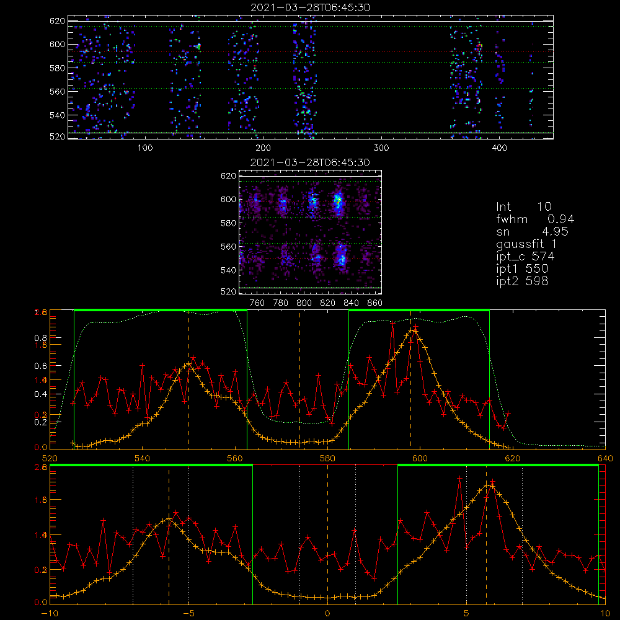Click the white 0.8 y-axis label
Image resolution: width=620 pixels, height=620 pixels.
[x=41, y=338]
